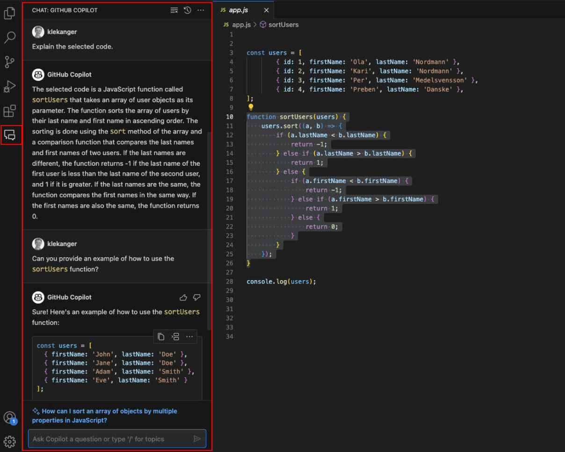Open the Run and Debug view
Screen dimensions: 565x452
tap(10, 86)
